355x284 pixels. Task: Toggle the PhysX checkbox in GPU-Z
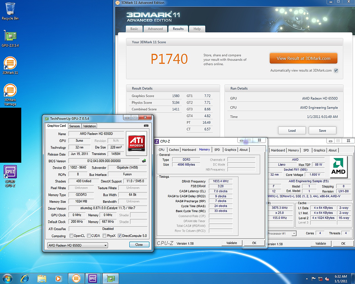pyautogui.click(x=104, y=236)
